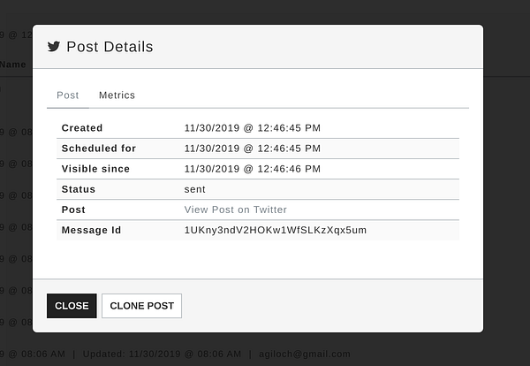Image resolution: width=530 pixels, height=366 pixels.
Task: Click the Message Id row label
Action: [91, 231]
